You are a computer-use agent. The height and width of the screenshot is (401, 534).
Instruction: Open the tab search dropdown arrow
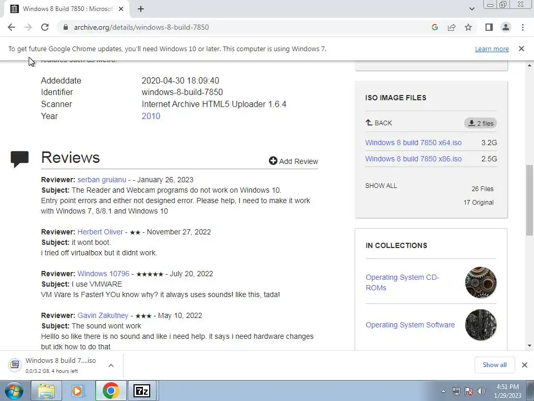(x=471, y=9)
